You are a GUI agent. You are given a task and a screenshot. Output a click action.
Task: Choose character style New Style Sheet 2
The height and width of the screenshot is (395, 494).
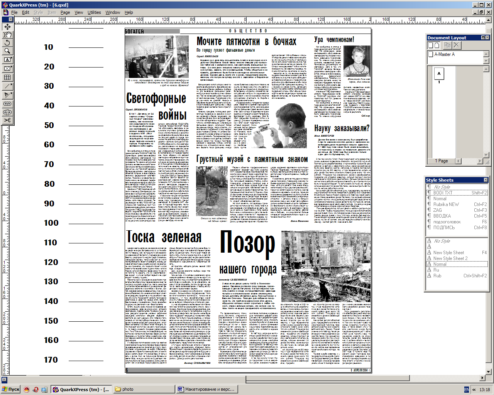[457, 258]
